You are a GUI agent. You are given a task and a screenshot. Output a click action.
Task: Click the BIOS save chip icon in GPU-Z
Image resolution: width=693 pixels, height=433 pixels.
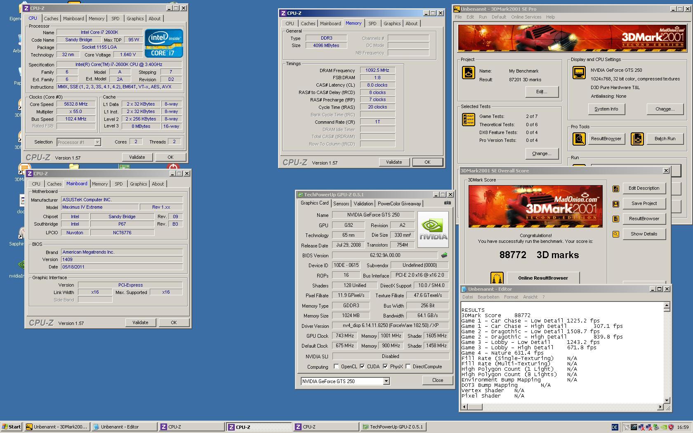444,255
